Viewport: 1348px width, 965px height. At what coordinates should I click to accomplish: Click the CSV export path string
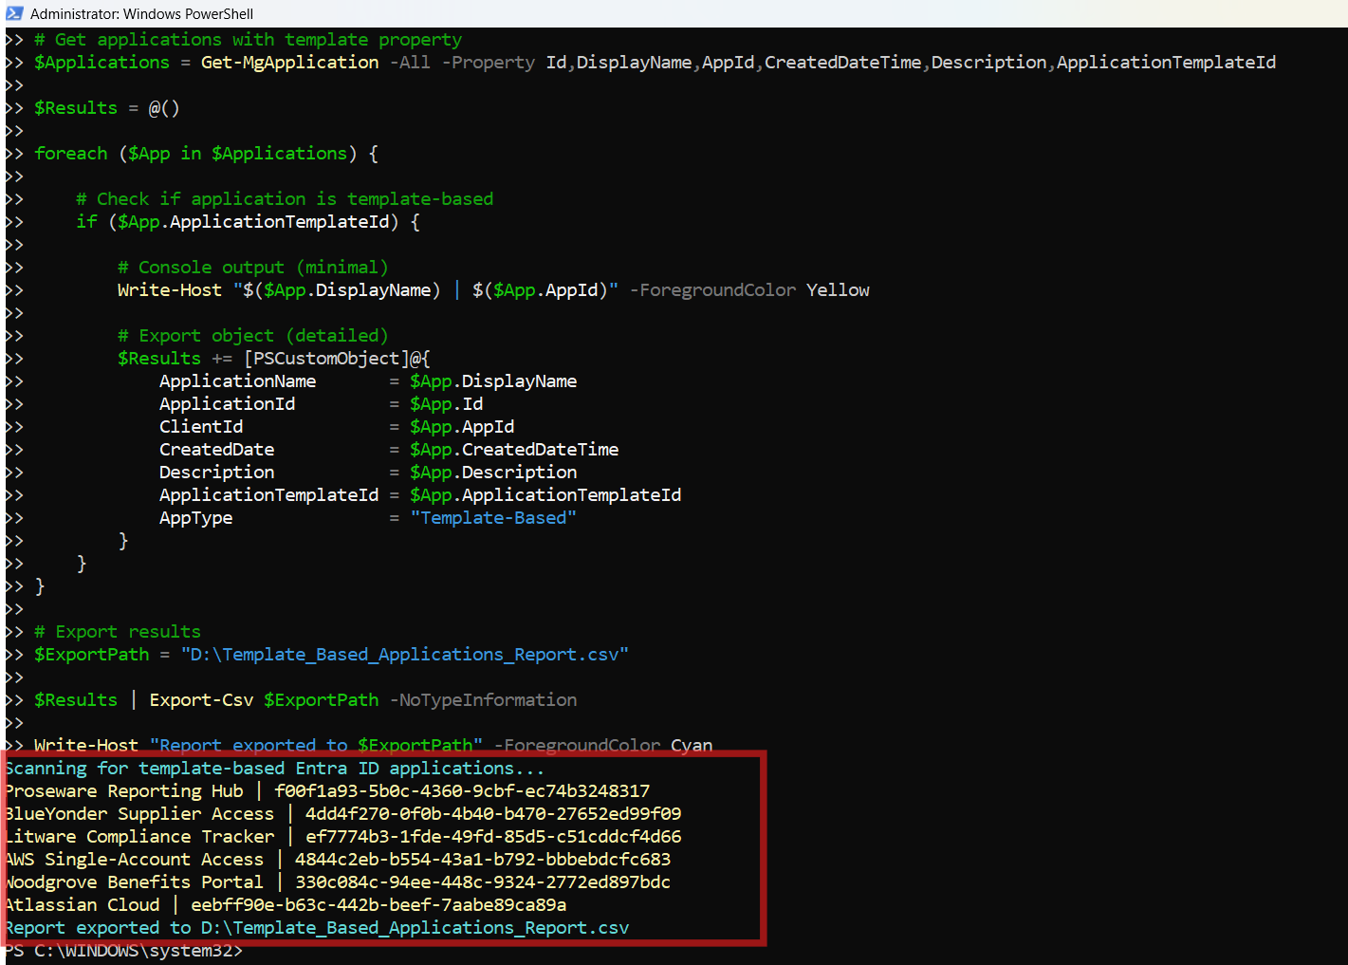click(x=404, y=655)
